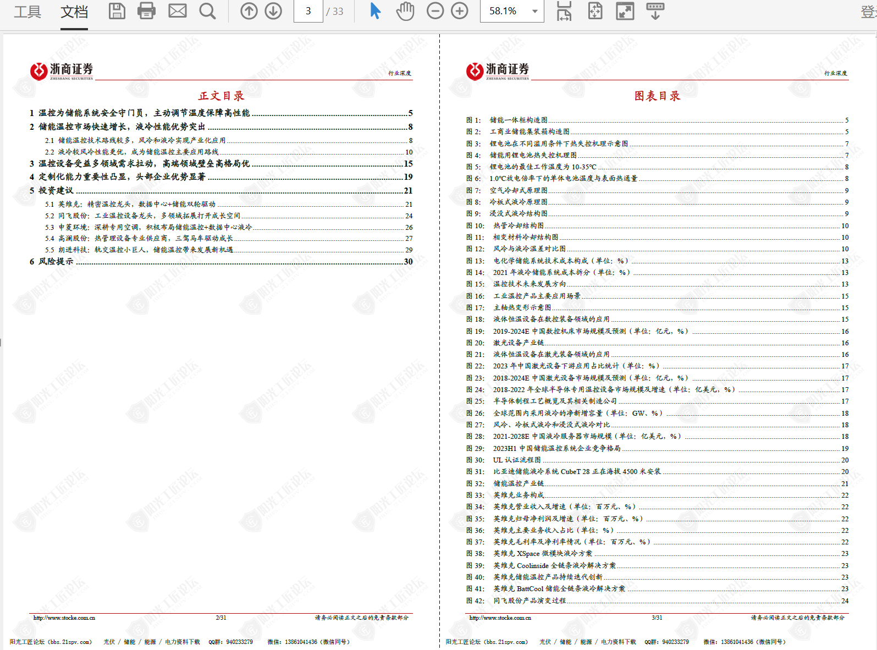Screen dimensions: 877x650
Task: Click the full screen mode icon
Action: click(x=625, y=11)
